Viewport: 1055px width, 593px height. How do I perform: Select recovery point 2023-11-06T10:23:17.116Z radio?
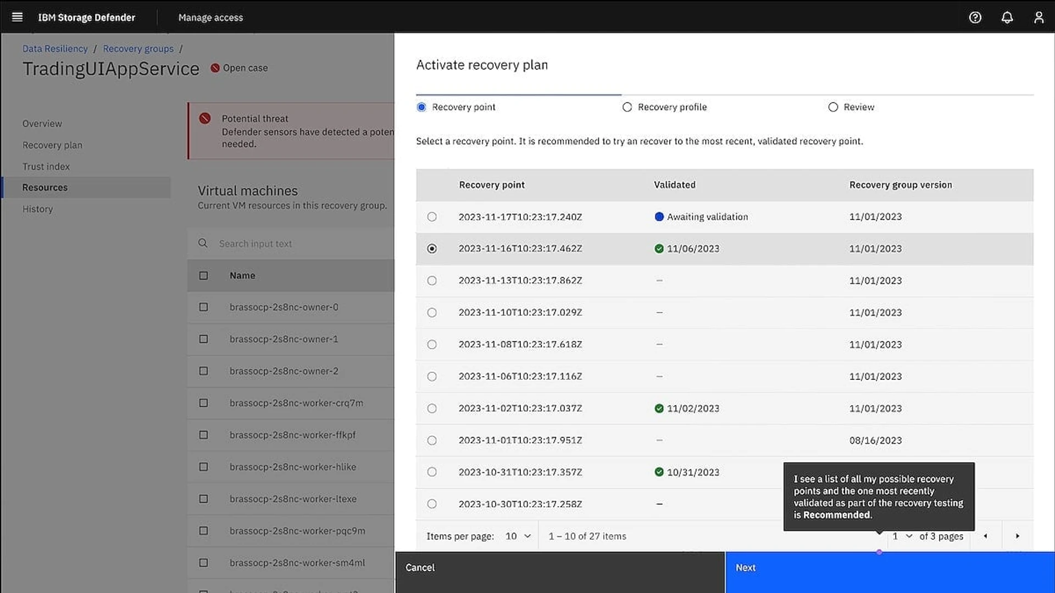coord(432,377)
